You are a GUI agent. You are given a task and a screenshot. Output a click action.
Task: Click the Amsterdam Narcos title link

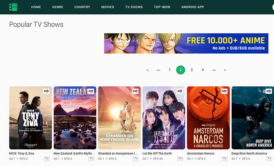[x=200, y=154]
